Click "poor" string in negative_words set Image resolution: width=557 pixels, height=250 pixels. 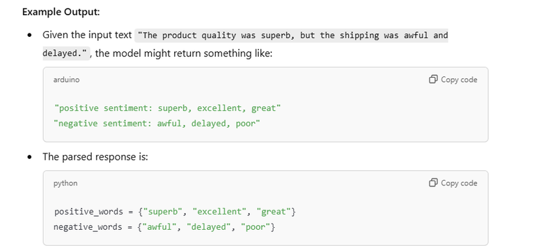[x=256, y=227]
